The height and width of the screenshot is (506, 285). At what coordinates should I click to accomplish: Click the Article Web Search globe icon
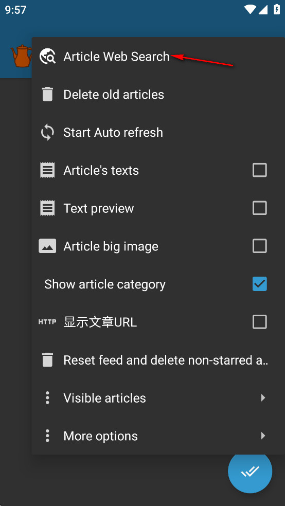(x=47, y=57)
